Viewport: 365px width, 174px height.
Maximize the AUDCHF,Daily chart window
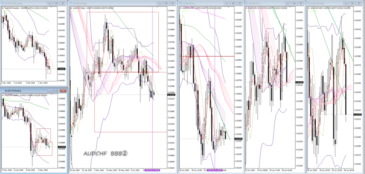166,4
